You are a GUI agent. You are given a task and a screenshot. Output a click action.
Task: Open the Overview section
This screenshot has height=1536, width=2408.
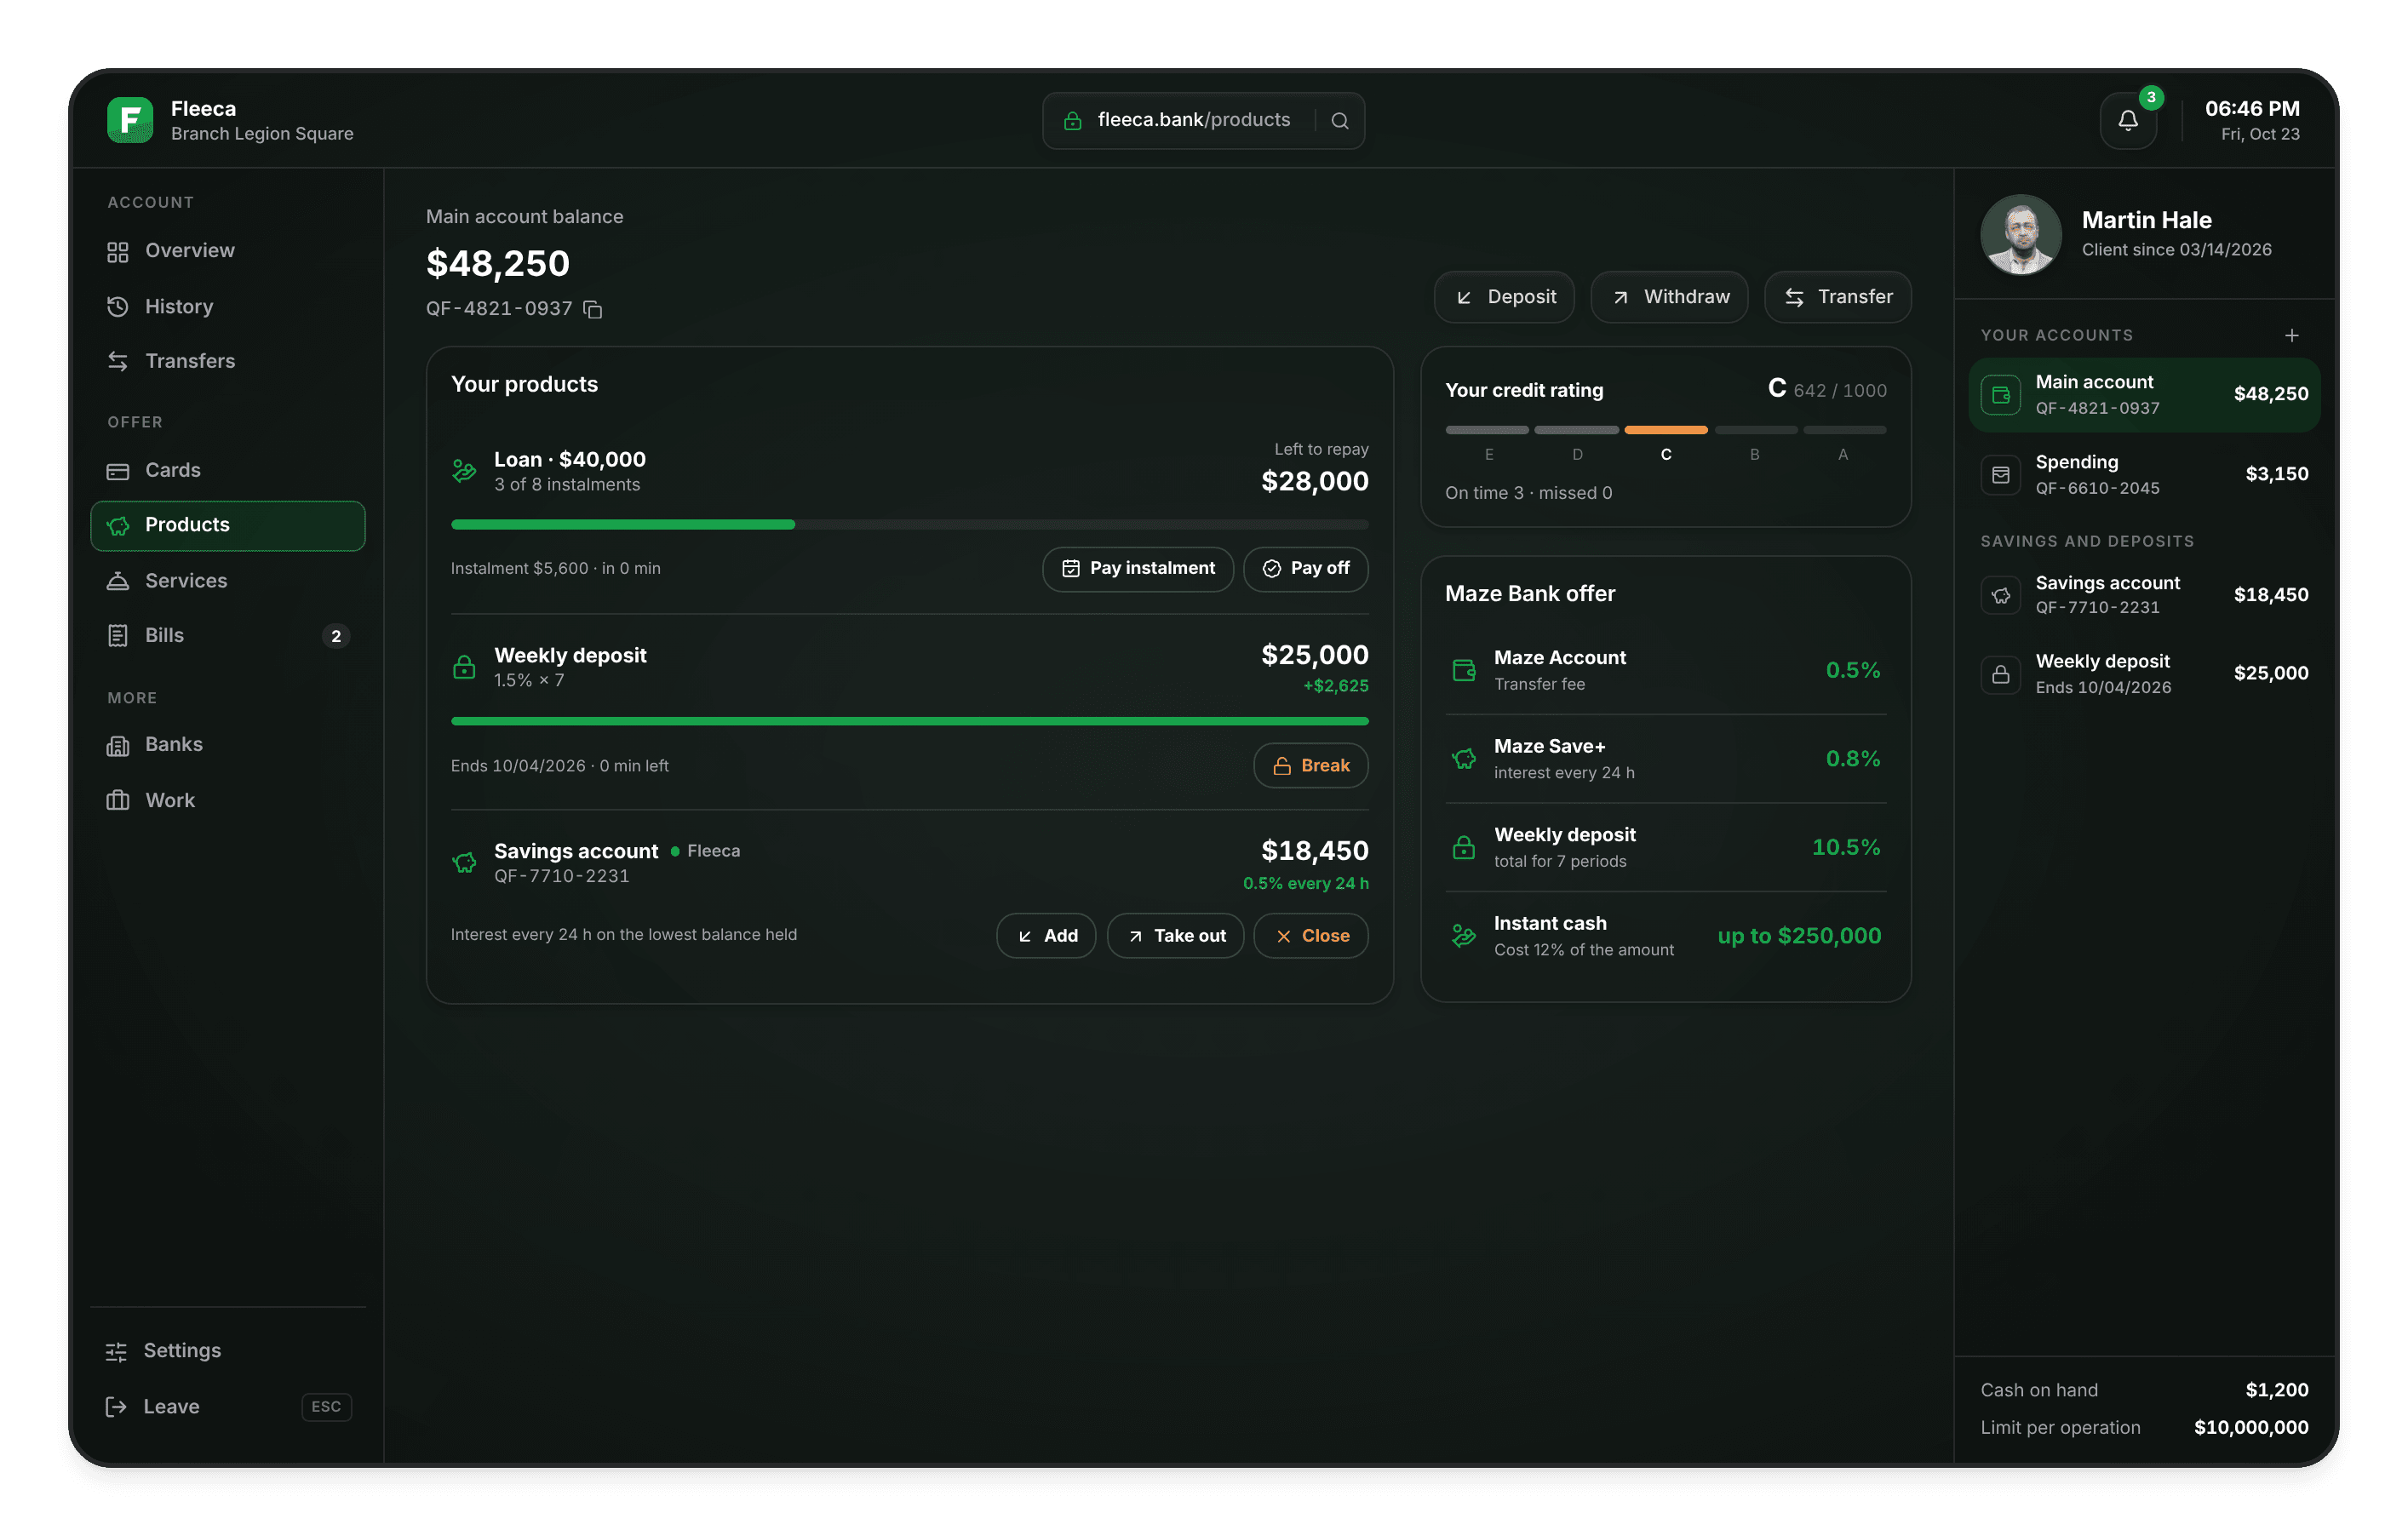click(228, 251)
